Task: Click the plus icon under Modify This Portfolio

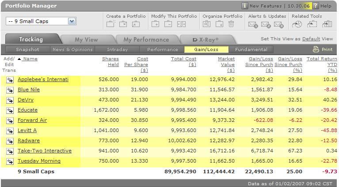Action: [x=156, y=24]
